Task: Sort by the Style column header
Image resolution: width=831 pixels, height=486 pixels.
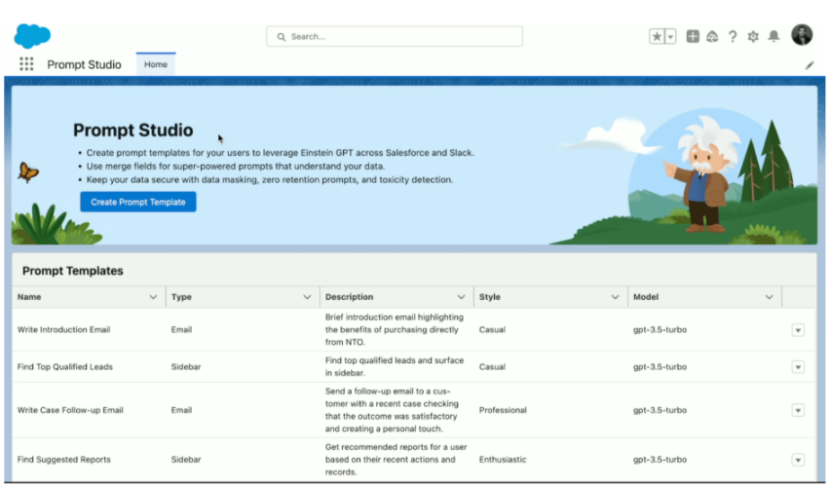Action: point(490,297)
